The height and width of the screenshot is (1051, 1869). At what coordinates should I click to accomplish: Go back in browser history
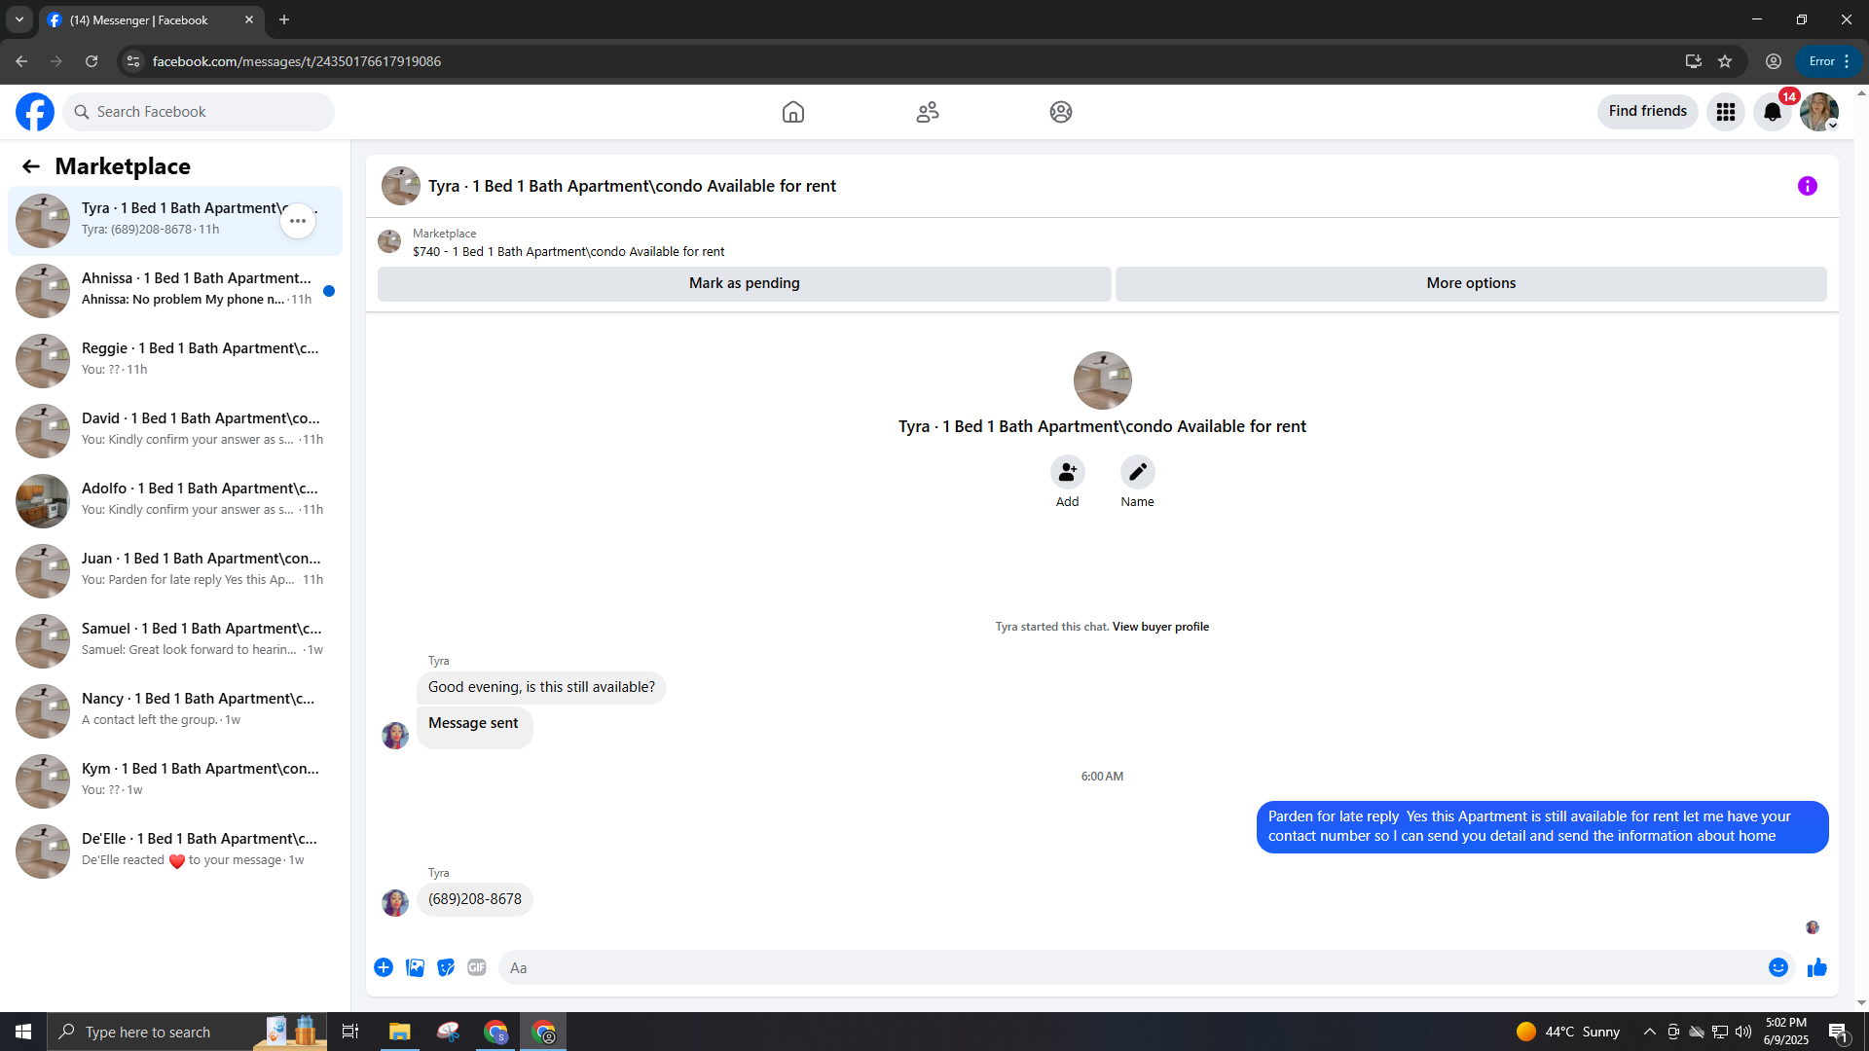tap(21, 61)
